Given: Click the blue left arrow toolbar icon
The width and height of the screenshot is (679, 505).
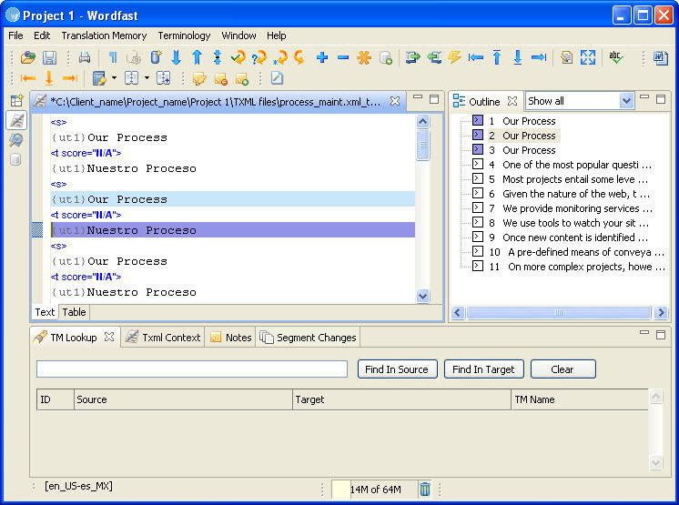Looking at the screenshot, I should pyautogui.click(x=475, y=57).
